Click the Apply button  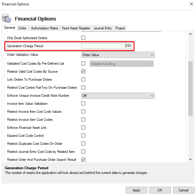point(136,190)
